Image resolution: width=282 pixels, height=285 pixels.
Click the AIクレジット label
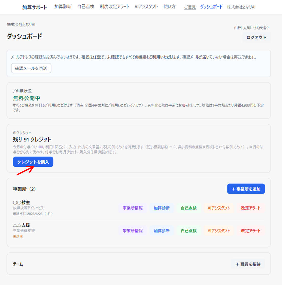(x=22, y=133)
